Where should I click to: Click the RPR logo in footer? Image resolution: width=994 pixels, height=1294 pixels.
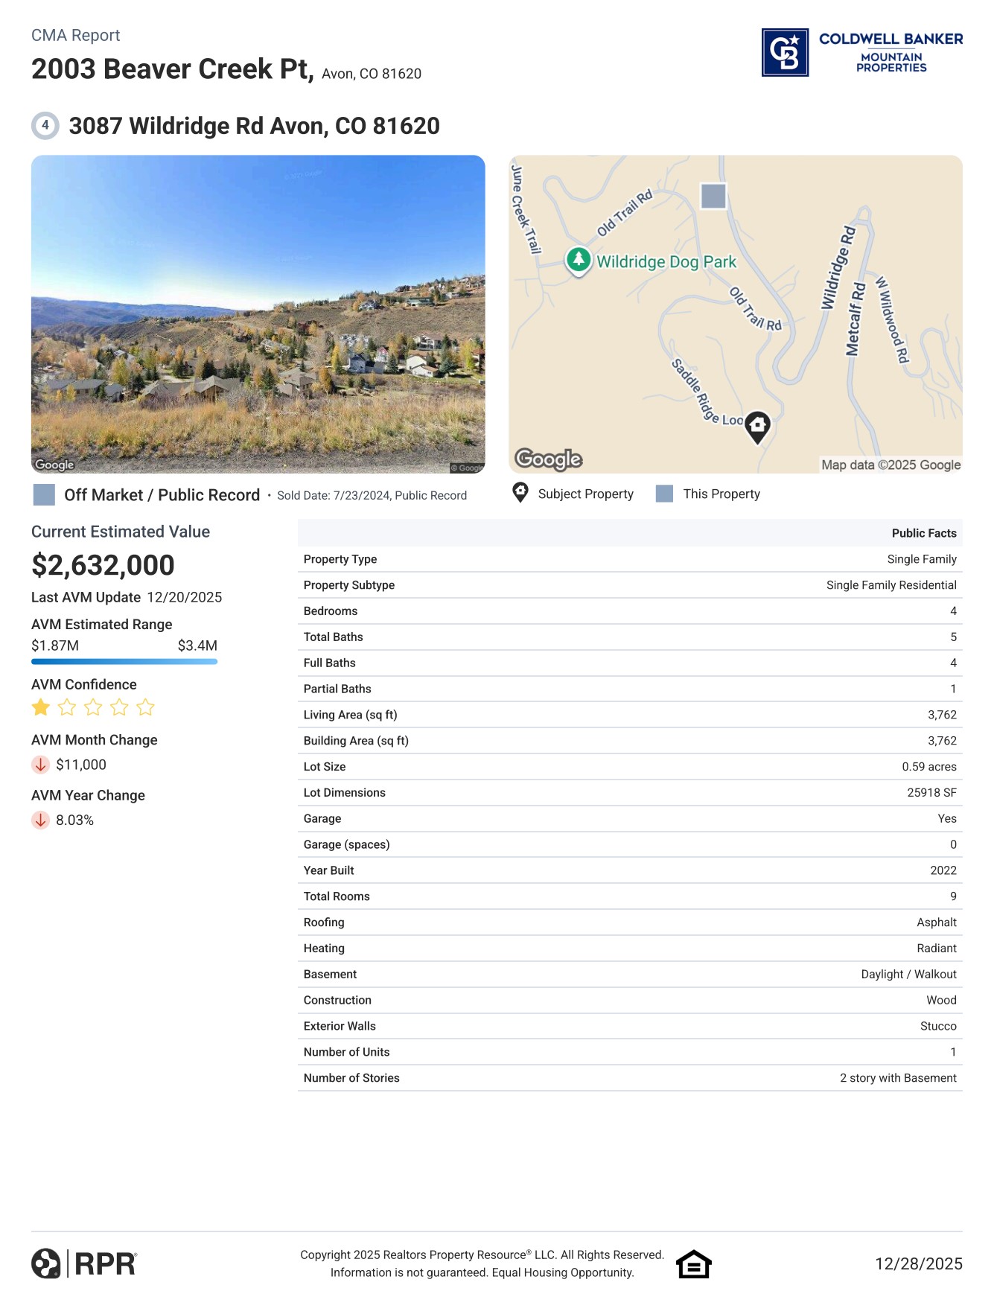[x=84, y=1263]
